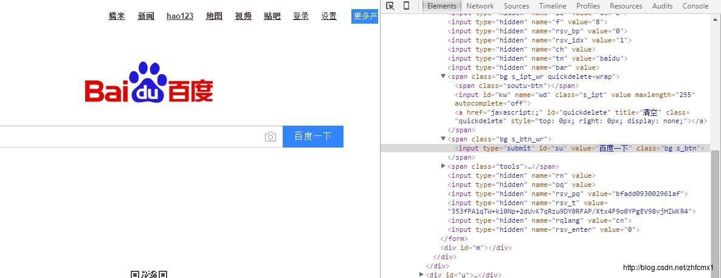Click the camera icon in search box
The height and width of the screenshot is (278, 721).
pos(271,137)
